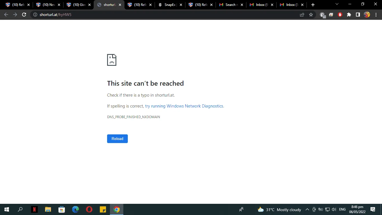382x215 pixels.
Task: Open the battery status tray icon
Action: coord(321,209)
